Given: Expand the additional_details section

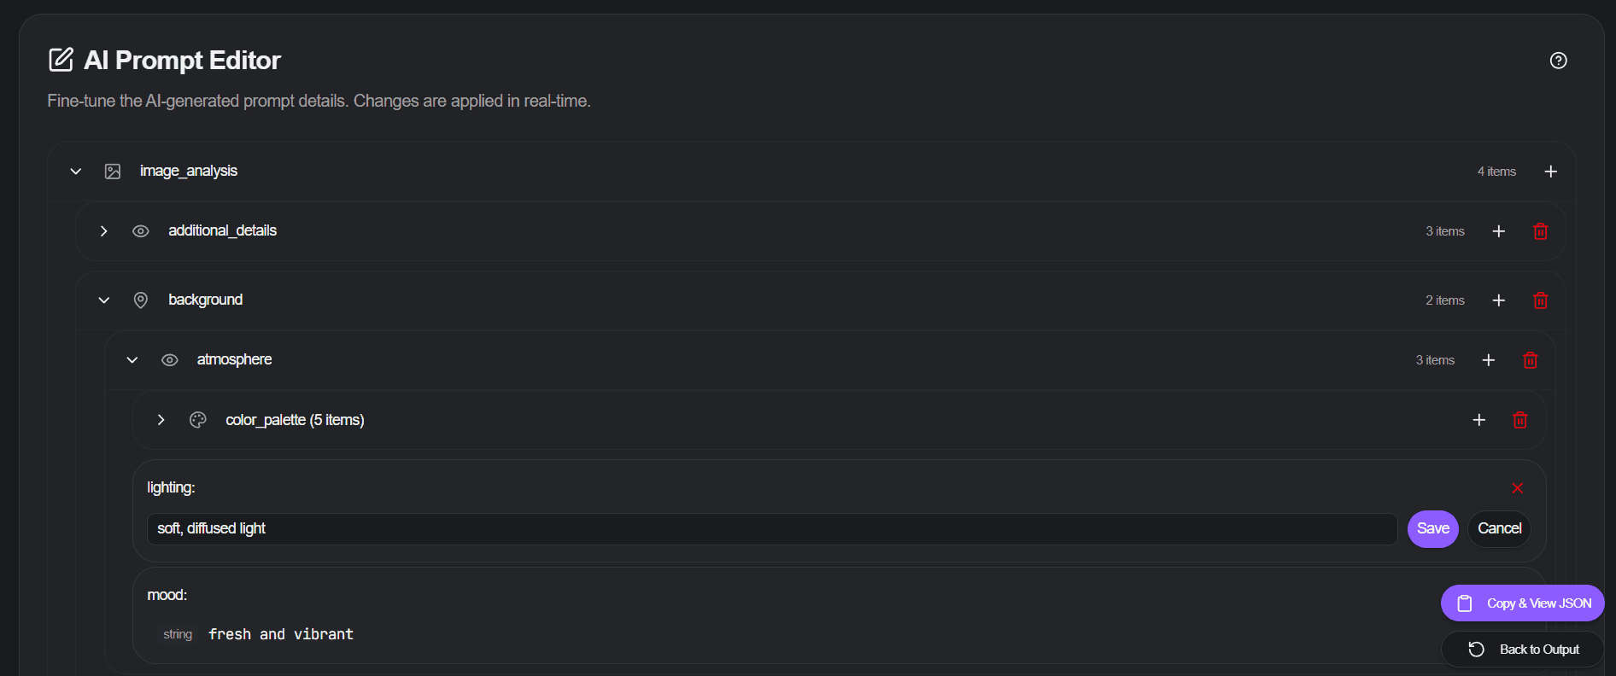Looking at the screenshot, I should [104, 231].
